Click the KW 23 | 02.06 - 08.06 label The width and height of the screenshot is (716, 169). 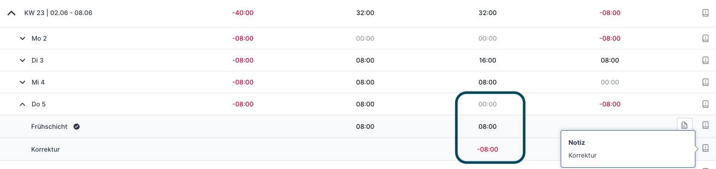point(58,13)
